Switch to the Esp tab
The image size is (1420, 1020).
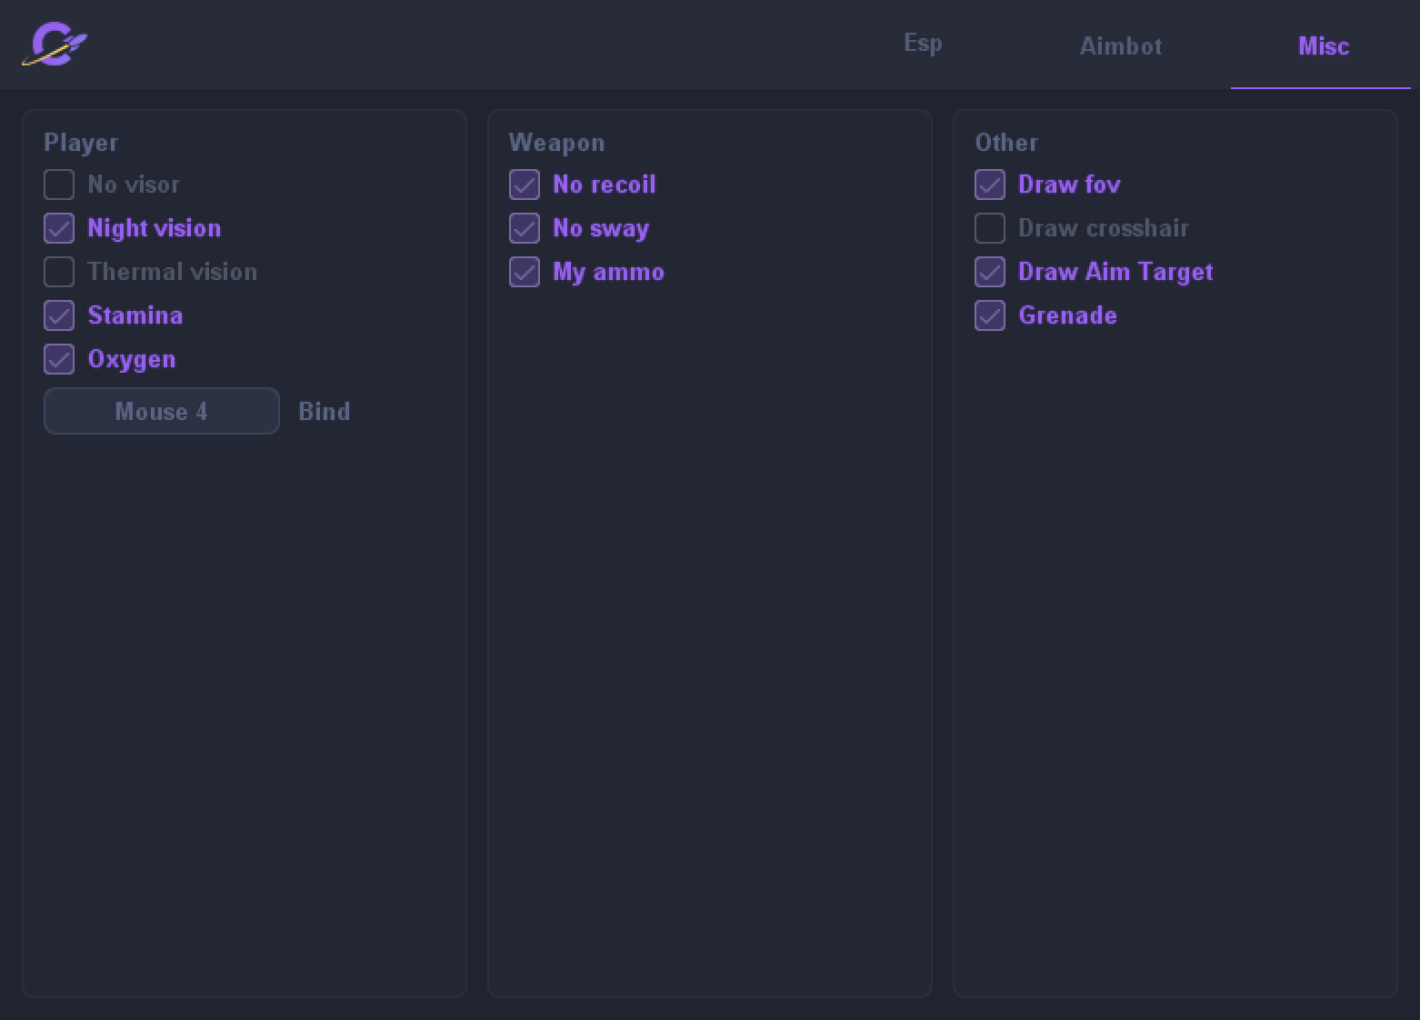923,44
